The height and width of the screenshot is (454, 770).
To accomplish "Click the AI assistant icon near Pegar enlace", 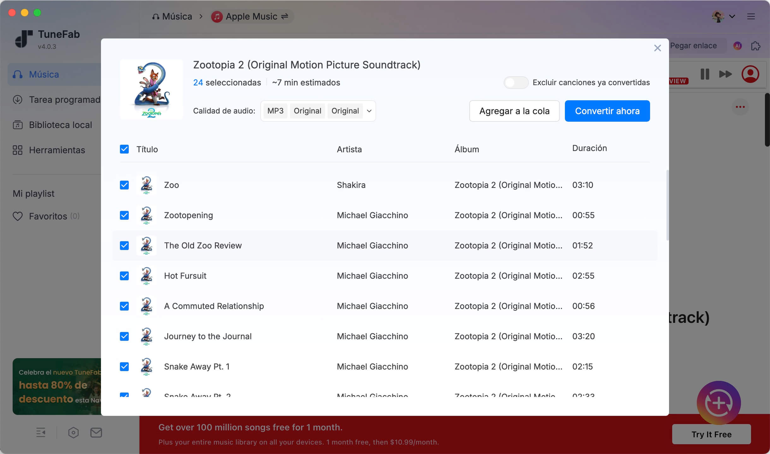I will point(737,46).
